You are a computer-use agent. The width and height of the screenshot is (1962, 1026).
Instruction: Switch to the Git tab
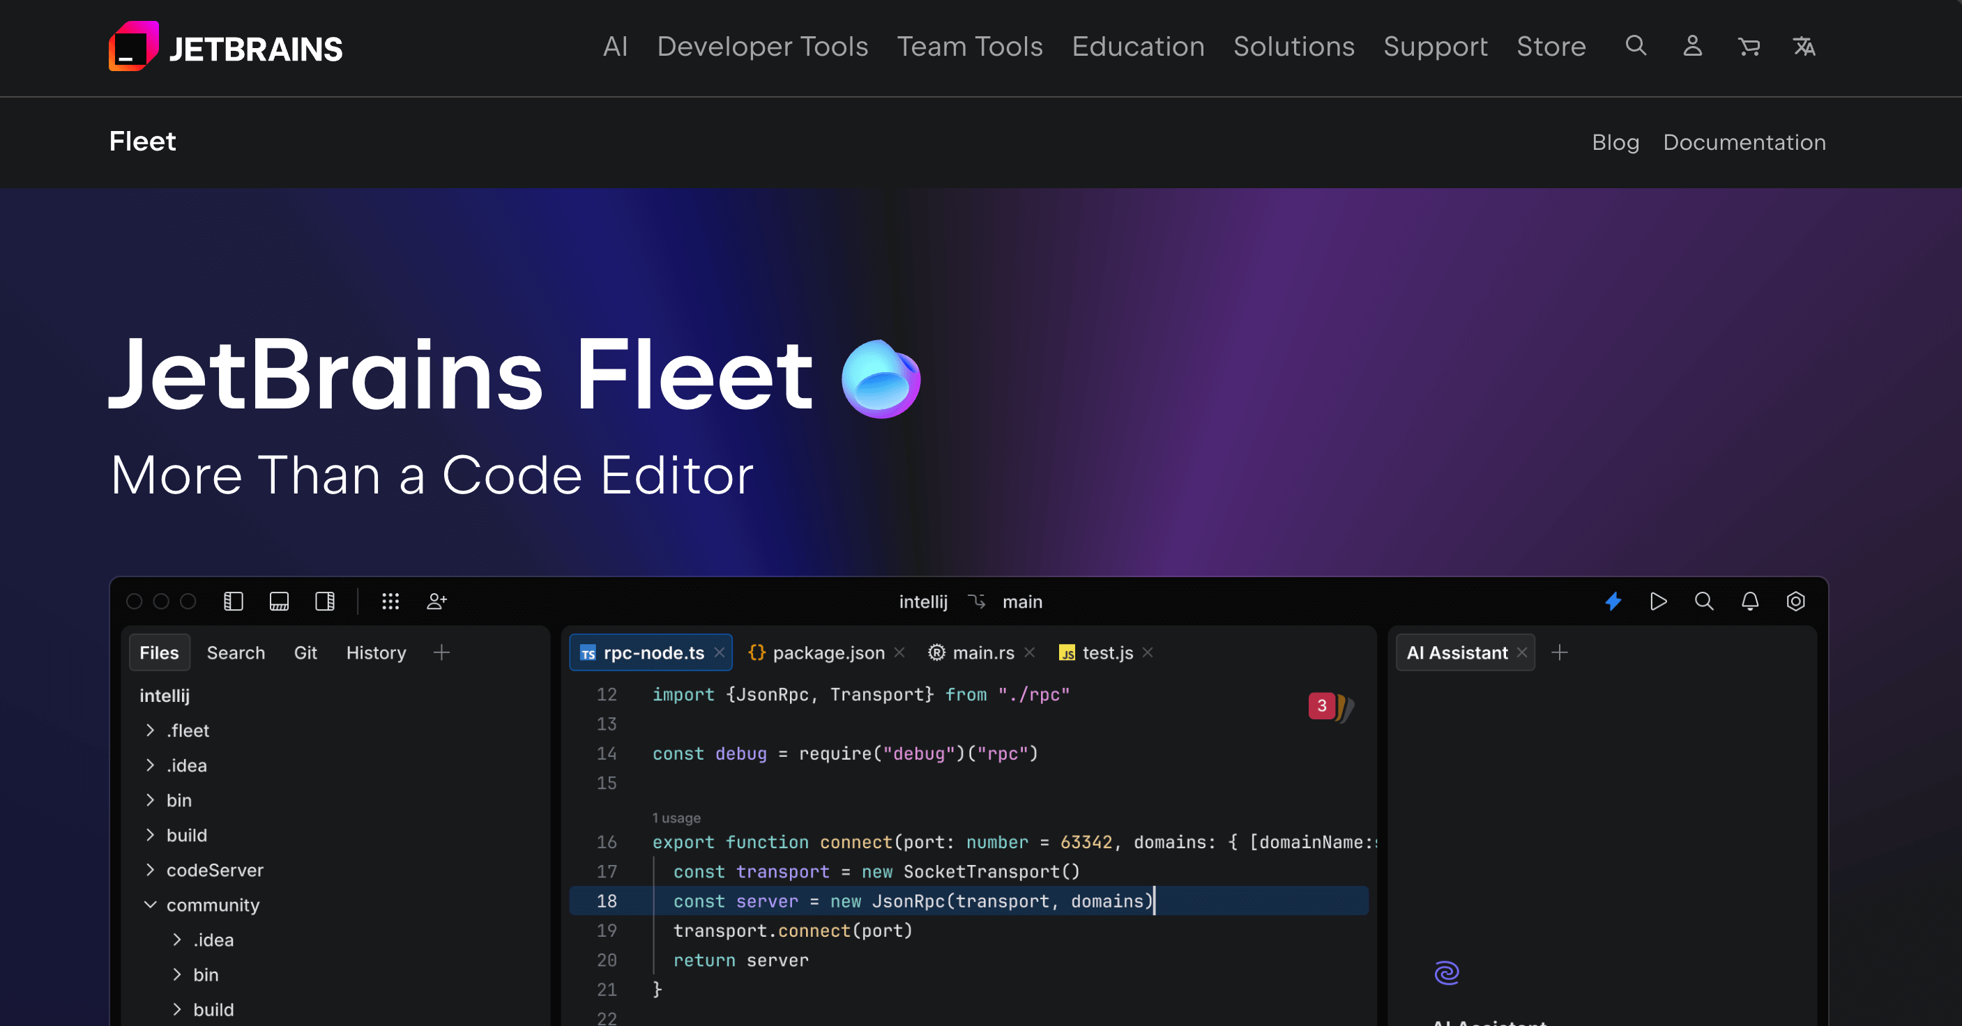(x=305, y=652)
